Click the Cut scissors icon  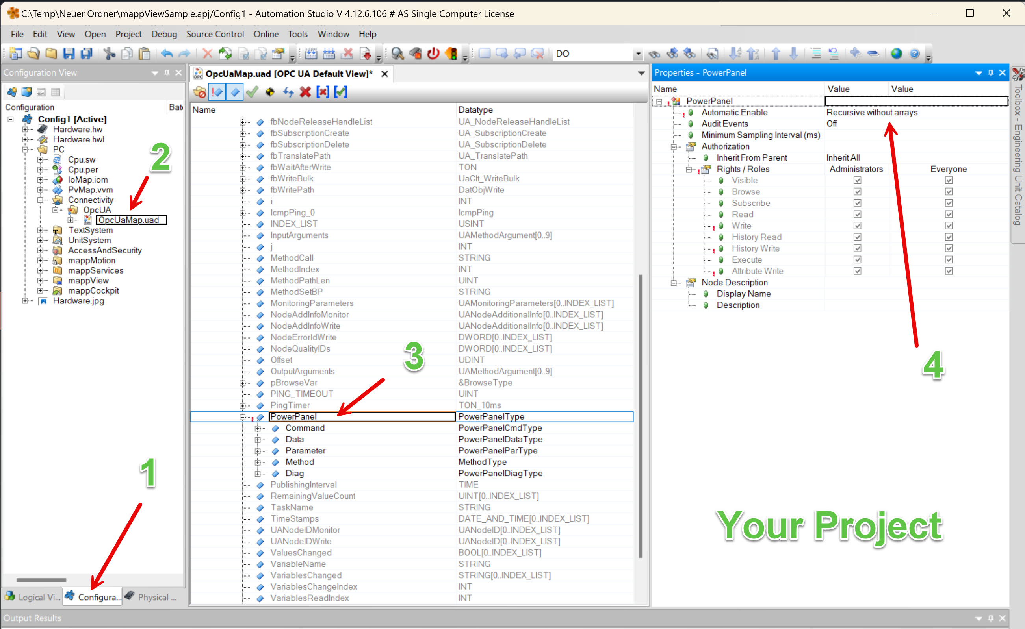pos(110,54)
